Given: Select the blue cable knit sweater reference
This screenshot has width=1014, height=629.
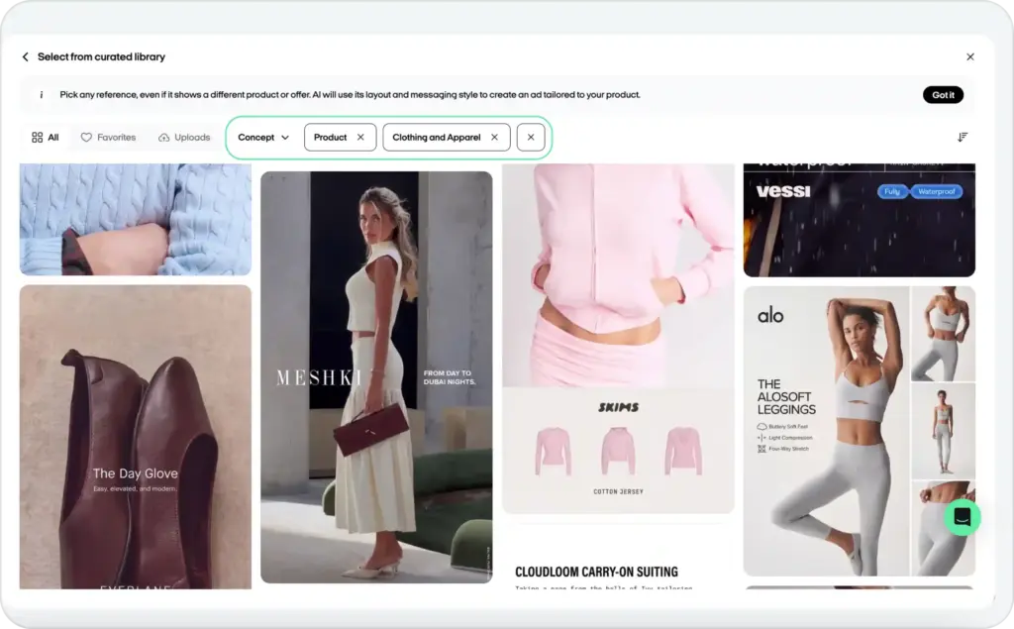Looking at the screenshot, I should pyautogui.click(x=135, y=219).
